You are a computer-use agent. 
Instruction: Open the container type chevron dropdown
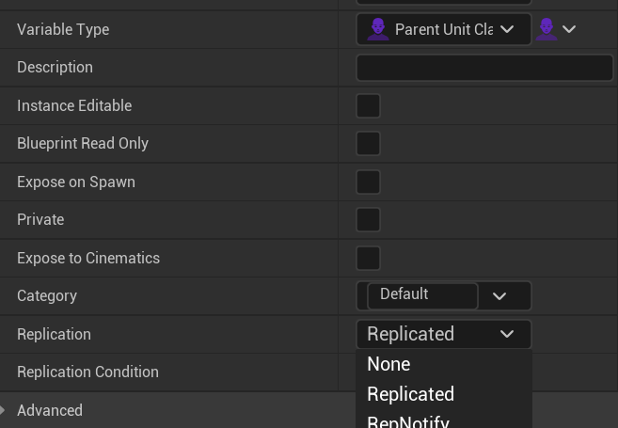[569, 29]
